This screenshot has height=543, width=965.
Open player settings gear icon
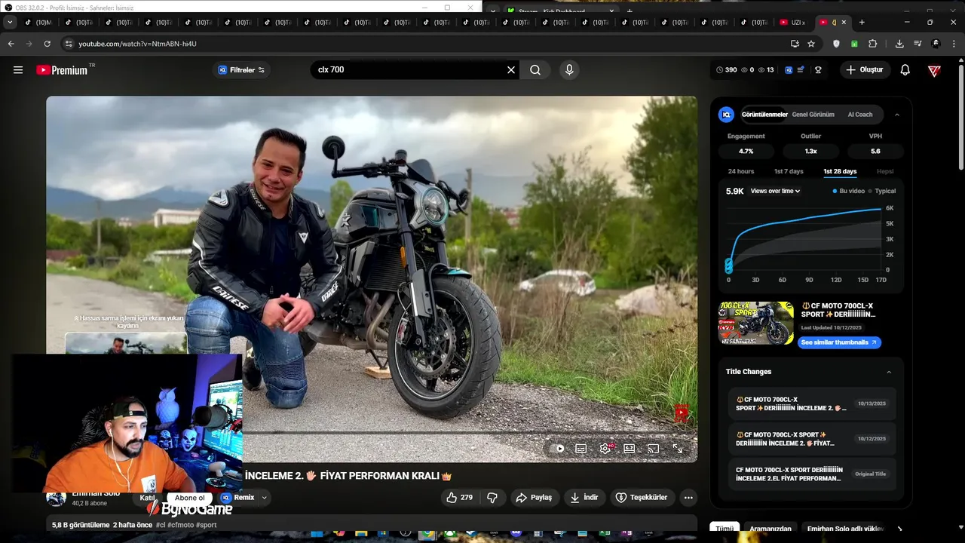[x=605, y=449]
